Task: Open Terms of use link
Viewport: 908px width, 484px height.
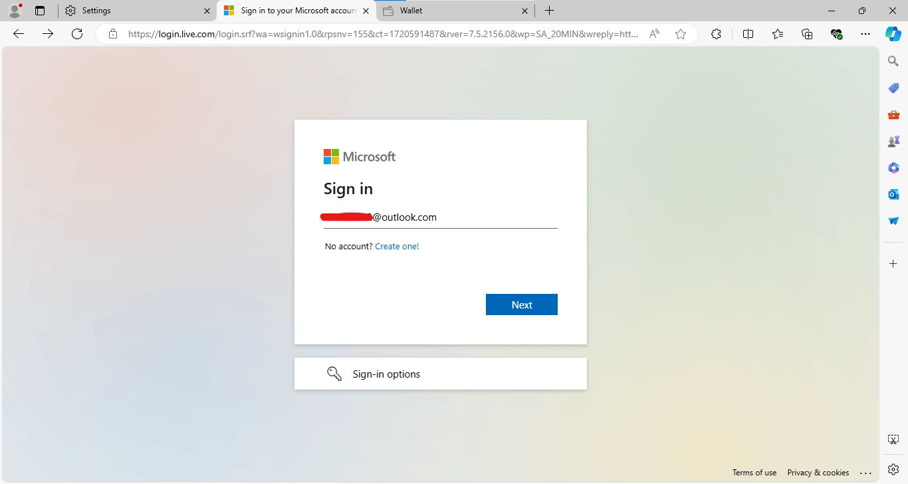Action: point(754,473)
